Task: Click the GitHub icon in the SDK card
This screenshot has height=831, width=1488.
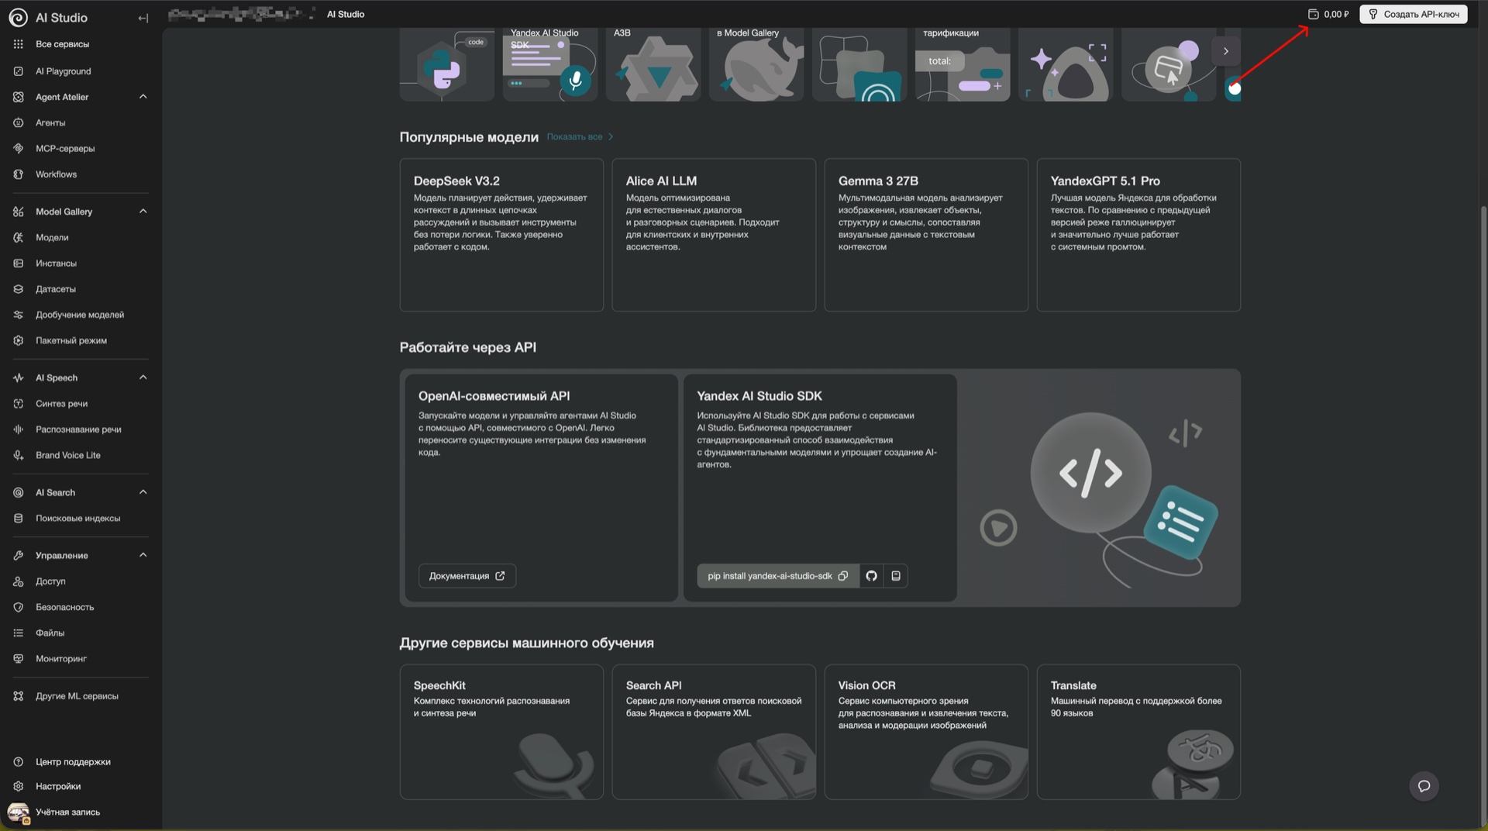Action: (x=871, y=576)
